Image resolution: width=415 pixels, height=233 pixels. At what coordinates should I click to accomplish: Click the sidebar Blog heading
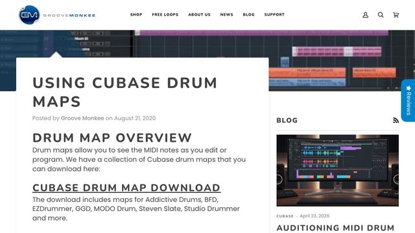[287, 120]
